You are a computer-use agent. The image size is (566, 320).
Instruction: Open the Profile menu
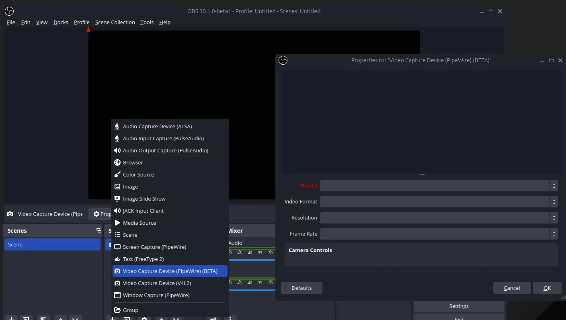pyautogui.click(x=82, y=22)
